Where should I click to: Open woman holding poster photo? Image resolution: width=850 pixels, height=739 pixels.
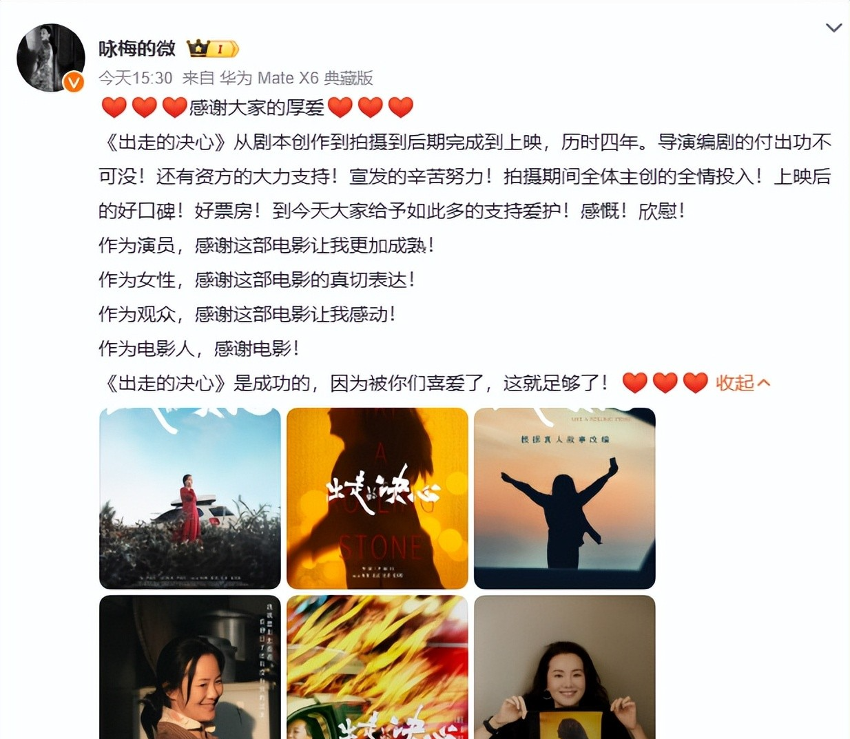pyautogui.click(x=565, y=667)
